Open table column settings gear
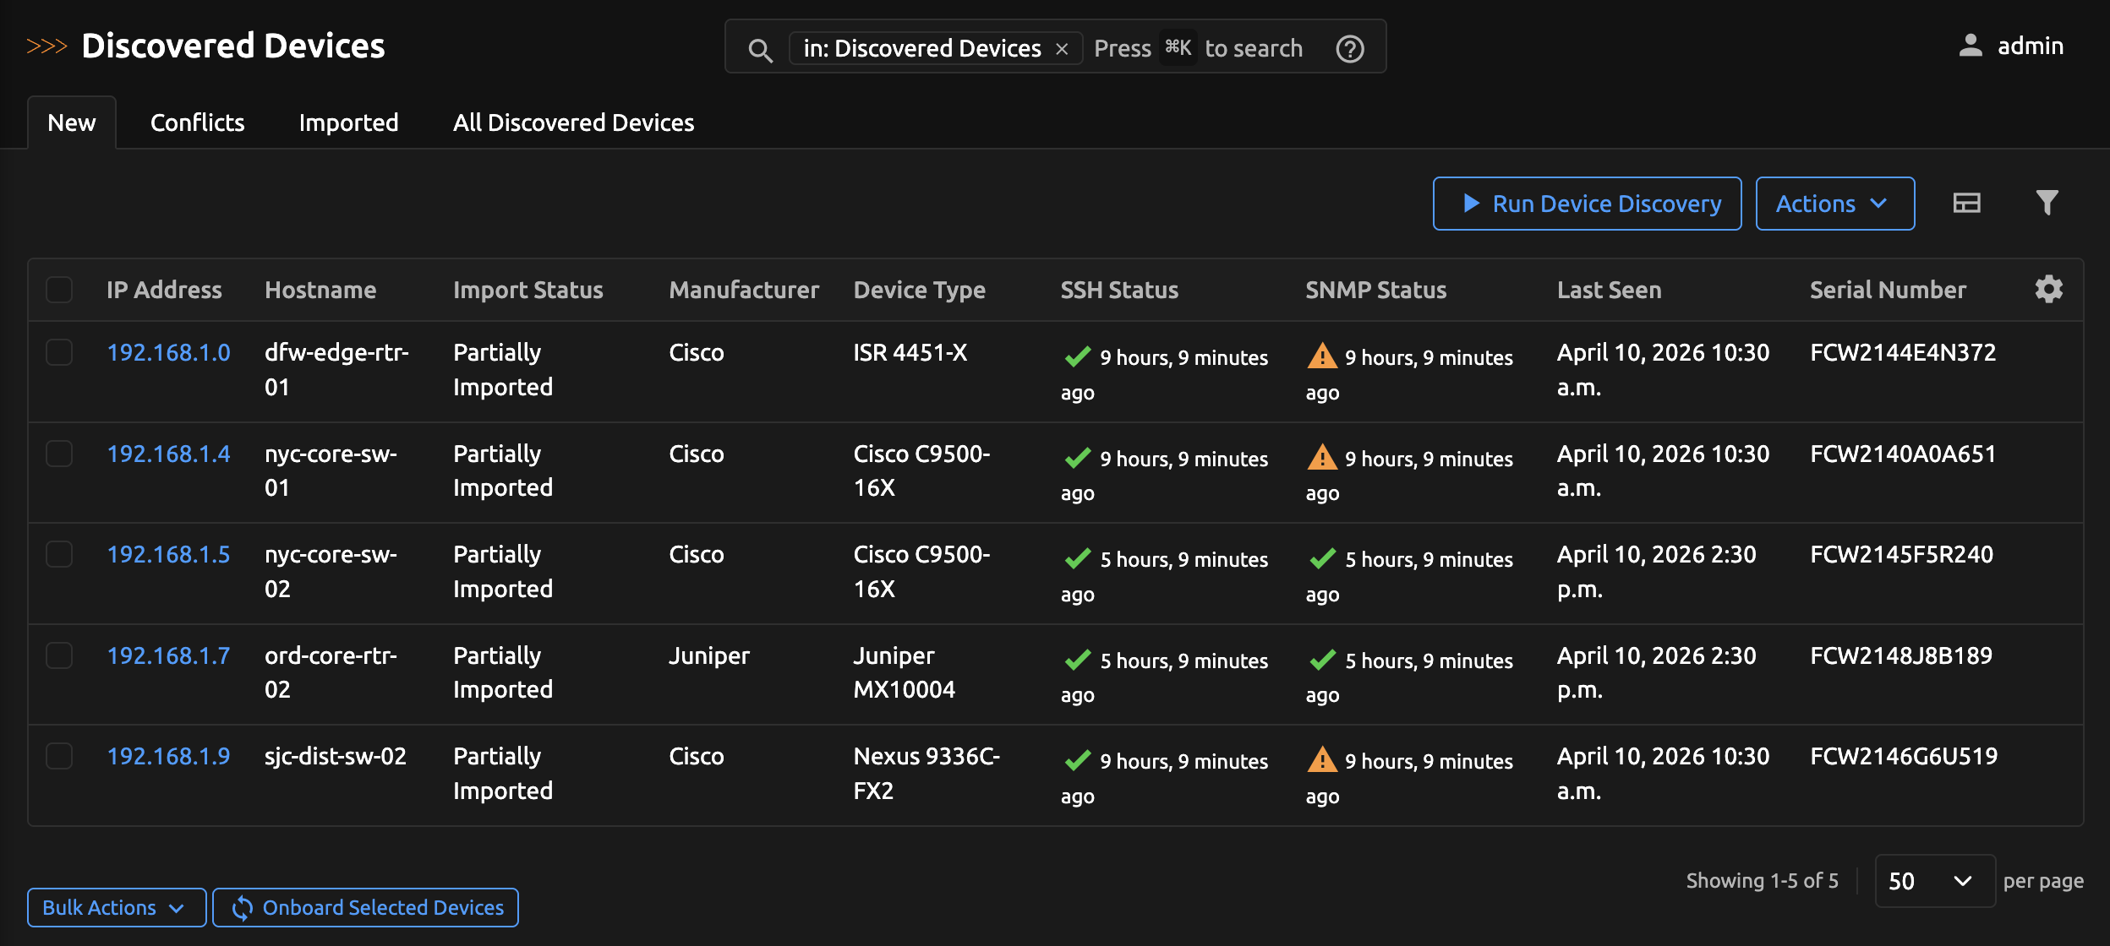This screenshot has width=2110, height=946. [2048, 290]
